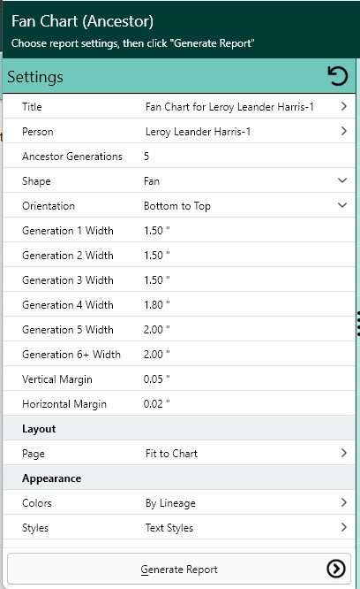Click the Horizontal Margin label
This screenshot has width=360, height=589.
tap(64, 404)
